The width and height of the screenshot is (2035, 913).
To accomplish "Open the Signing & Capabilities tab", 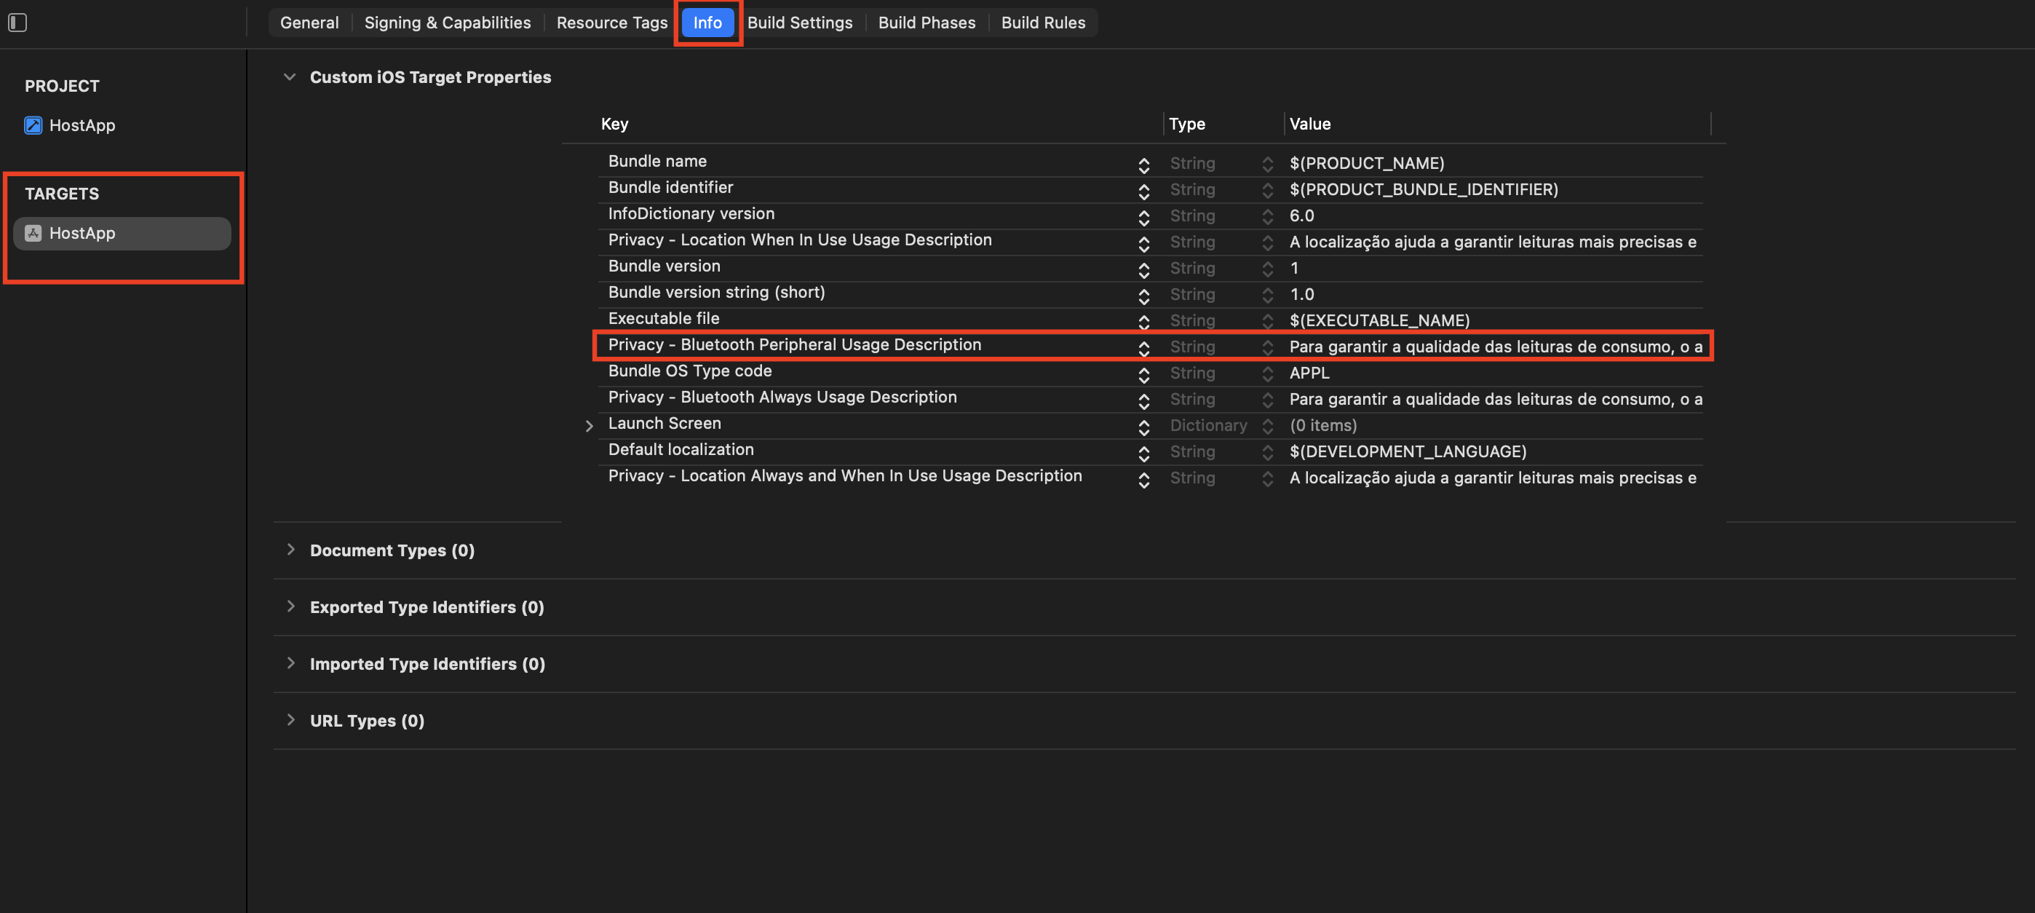I will click(447, 23).
